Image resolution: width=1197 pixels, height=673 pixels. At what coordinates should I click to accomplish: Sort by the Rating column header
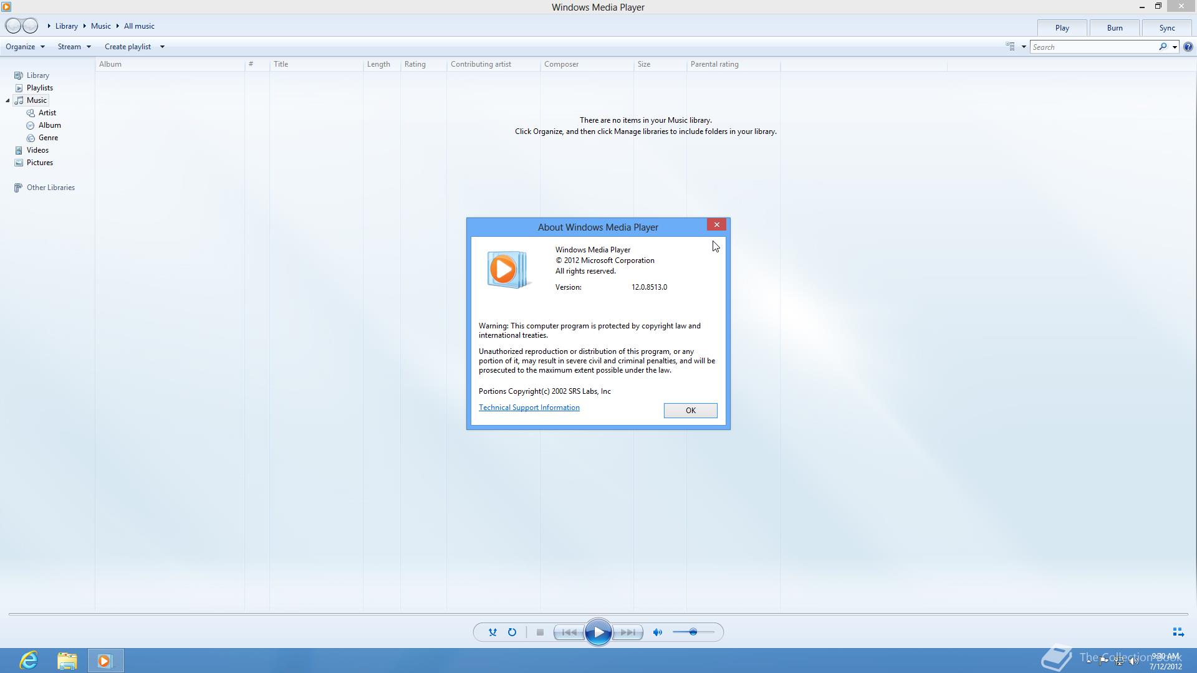424,64
